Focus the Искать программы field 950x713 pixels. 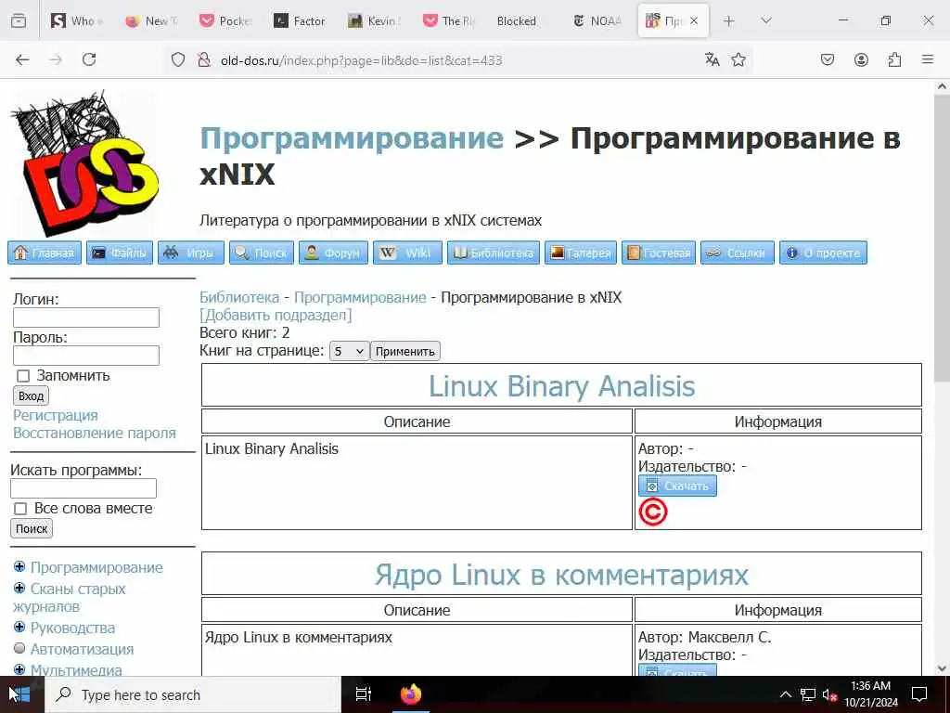coord(83,488)
